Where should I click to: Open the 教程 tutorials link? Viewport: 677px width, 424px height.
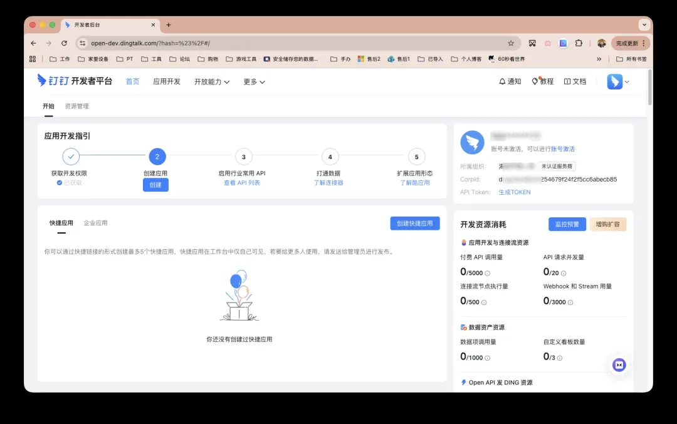pyautogui.click(x=543, y=81)
